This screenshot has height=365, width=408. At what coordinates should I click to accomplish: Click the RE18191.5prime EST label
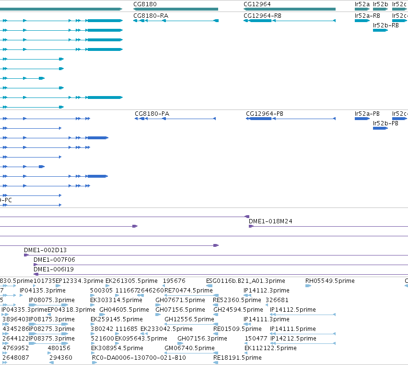[x=237, y=358]
